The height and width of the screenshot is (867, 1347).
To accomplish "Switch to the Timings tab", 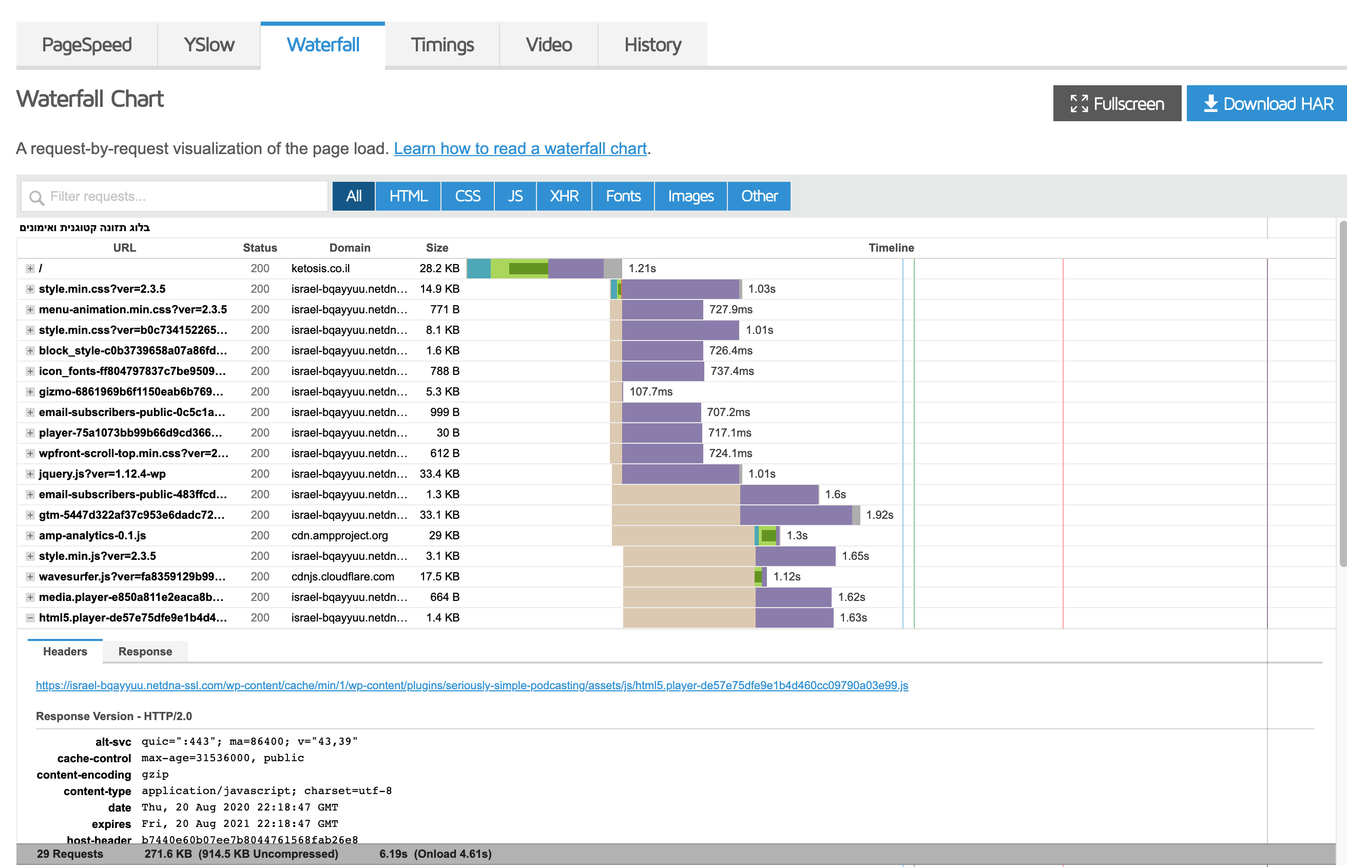I will pyautogui.click(x=442, y=45).
